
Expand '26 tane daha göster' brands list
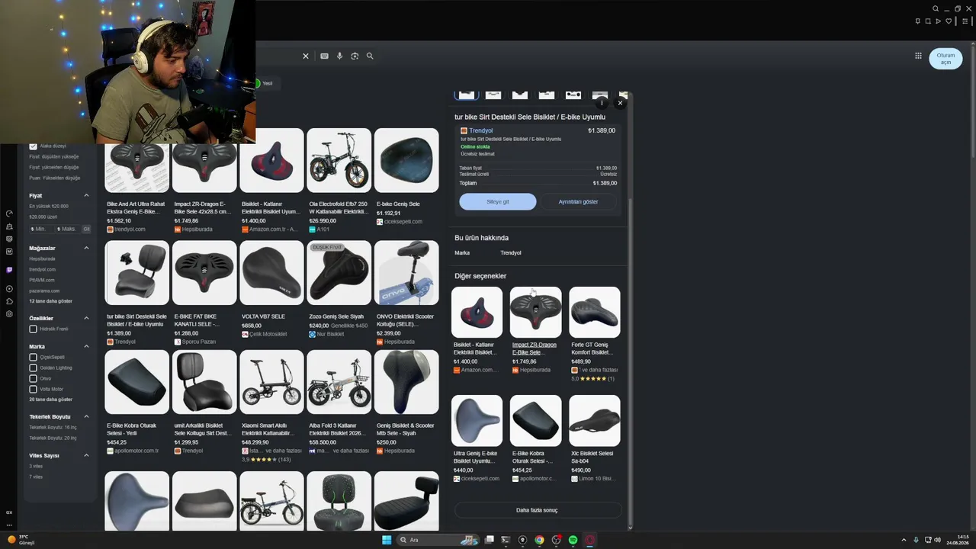click(51, 400)
